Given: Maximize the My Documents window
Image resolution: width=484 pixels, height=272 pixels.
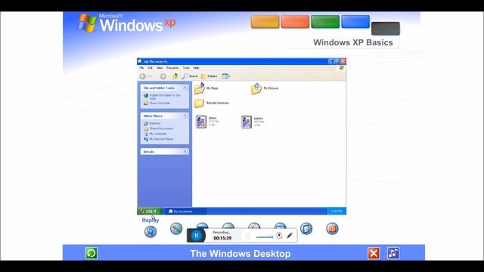Looking at the screenshot, I should pos(337,61).
